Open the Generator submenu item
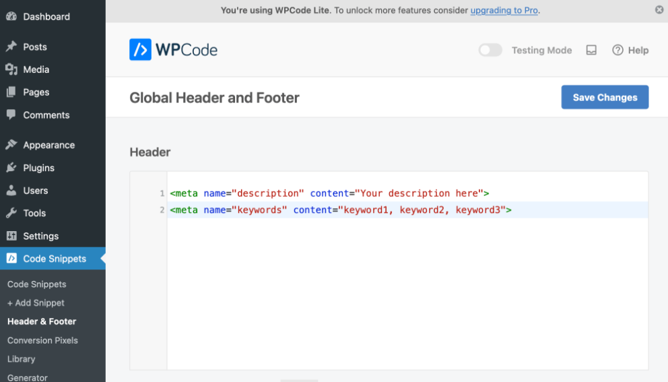Image resolution: width=668 pixels, height=382 pixels. [27, 377]
